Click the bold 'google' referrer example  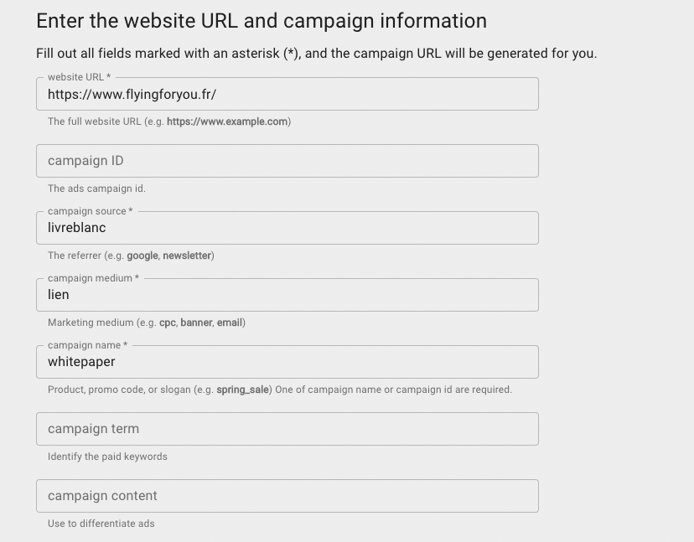click(x=142, y=256)
